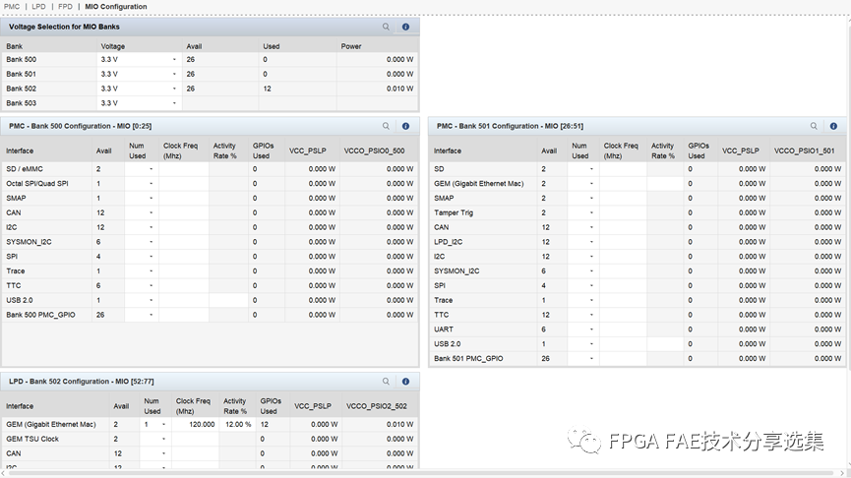Go to the FPD tab
Viewport: 851px width, 478px height.
pyautogui.click(x=65, y=7)
